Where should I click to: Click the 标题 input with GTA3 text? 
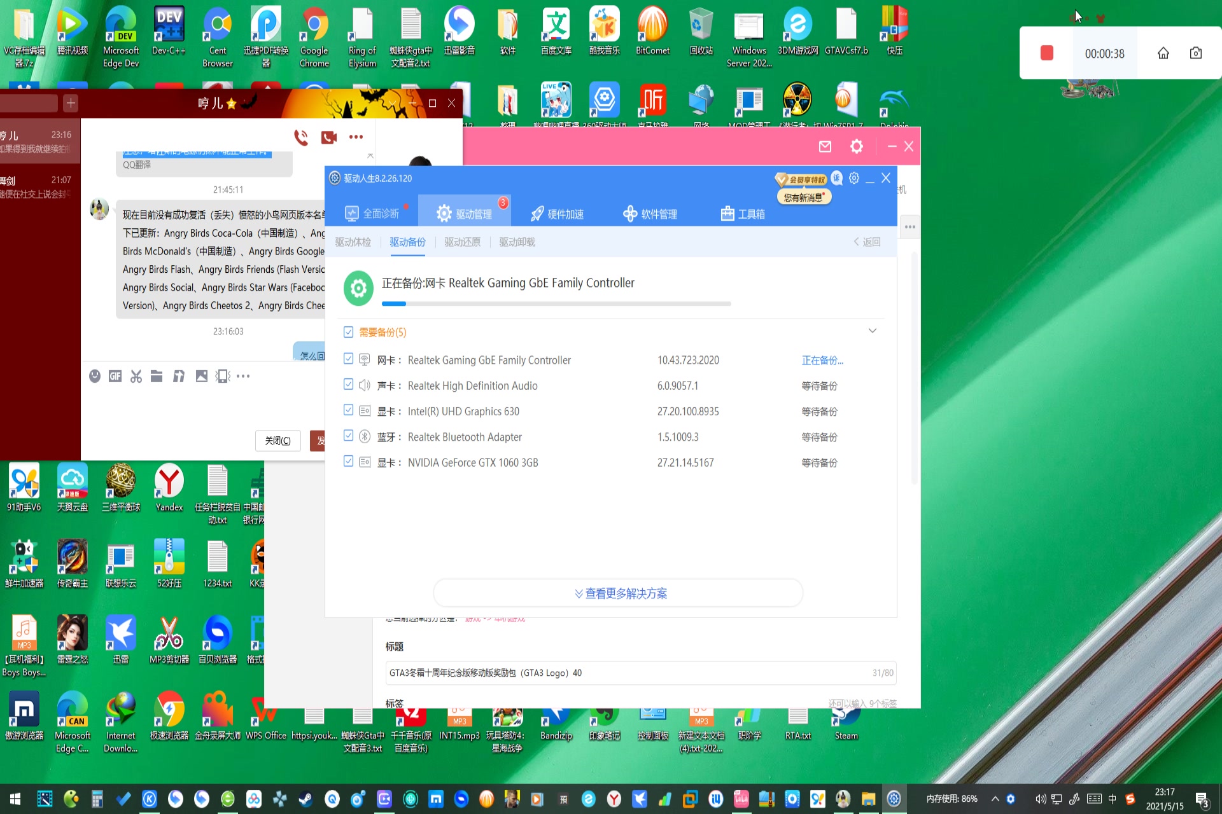[x=640, y=673]
